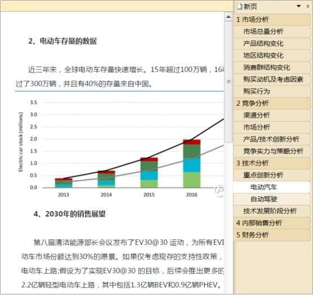
Task: Click the vertical scrollbar thumb
Action: click(229, 82)
